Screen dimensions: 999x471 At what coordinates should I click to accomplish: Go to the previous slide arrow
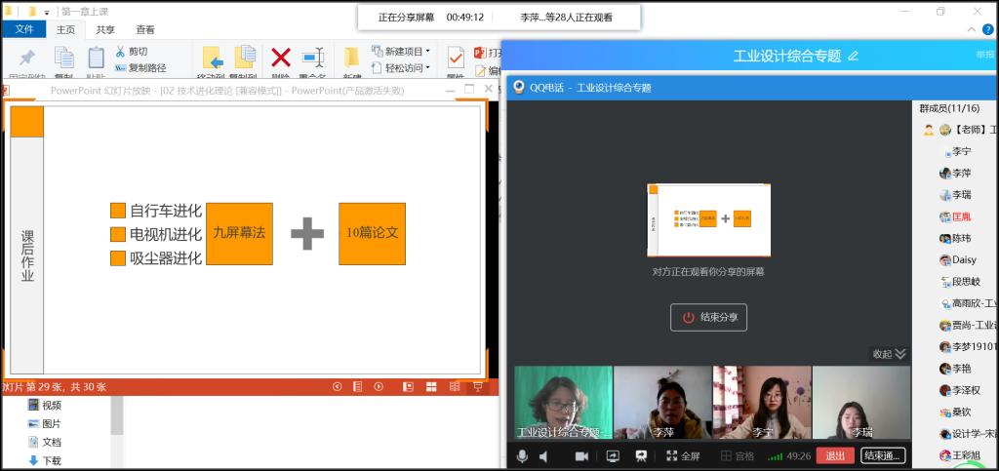[338, 386]
